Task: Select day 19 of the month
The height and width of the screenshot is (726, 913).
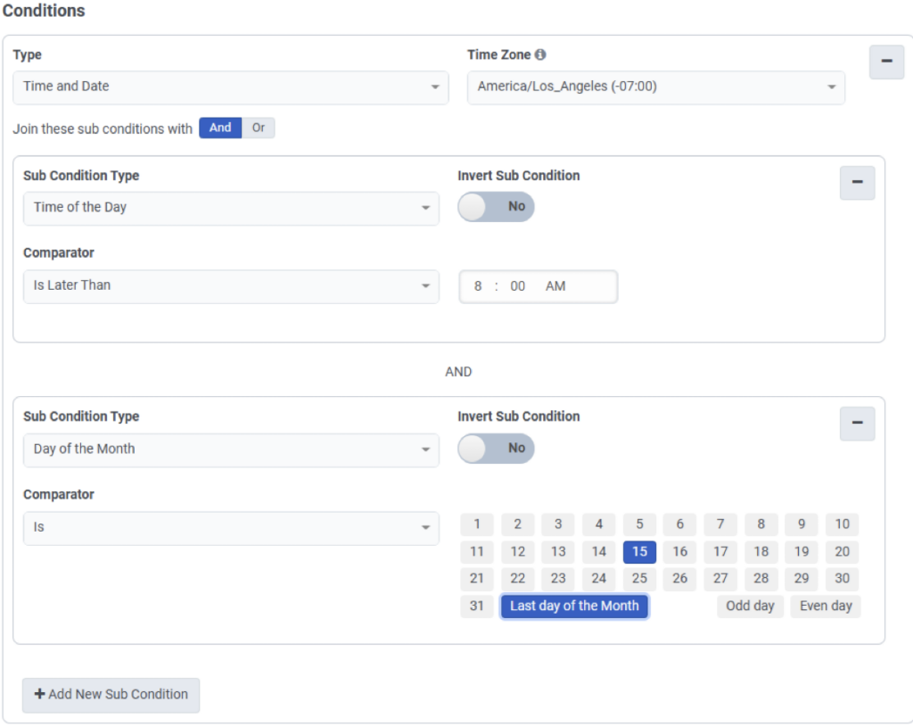Action: point(802,552)
